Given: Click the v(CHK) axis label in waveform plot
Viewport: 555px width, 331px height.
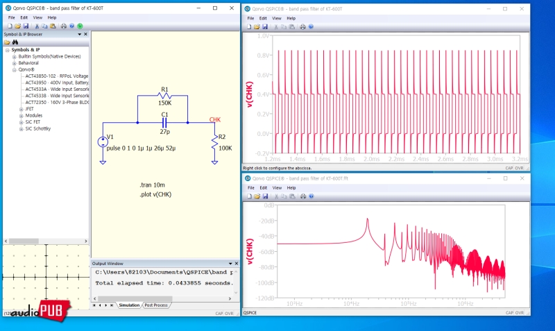Looking at the screenshot, I should tap(250, 94).
